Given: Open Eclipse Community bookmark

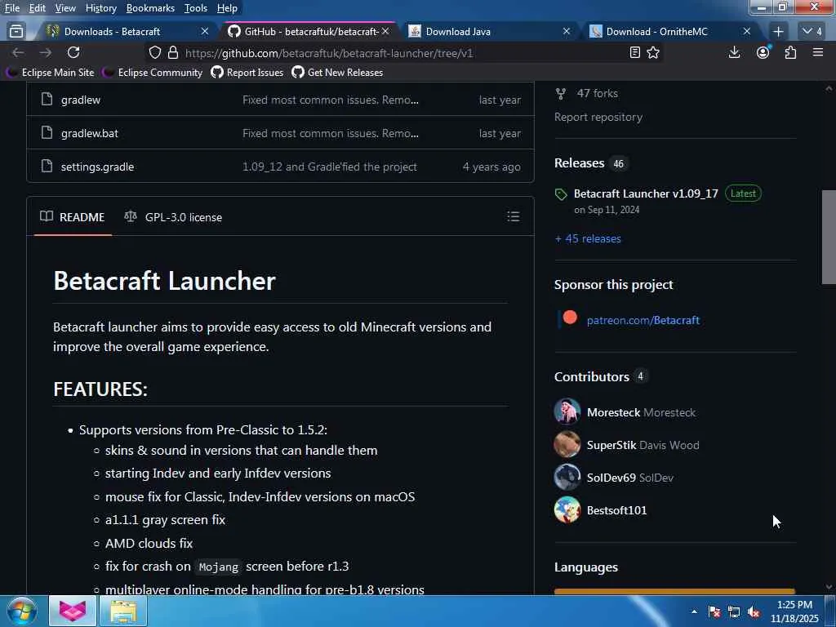Looking at the screenshot, I should (153, 73).
